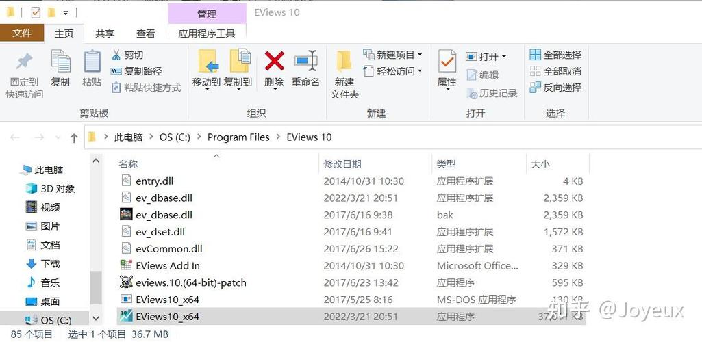The width and height of the screenshot is (702, 342).
Task: Click the 新建文件夹 folder icon
Action: tap(344, 62)
